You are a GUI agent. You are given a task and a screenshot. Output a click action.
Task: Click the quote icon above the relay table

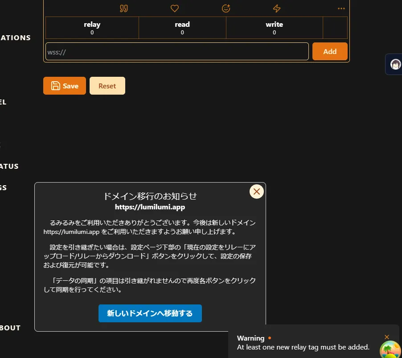[124, 8]
